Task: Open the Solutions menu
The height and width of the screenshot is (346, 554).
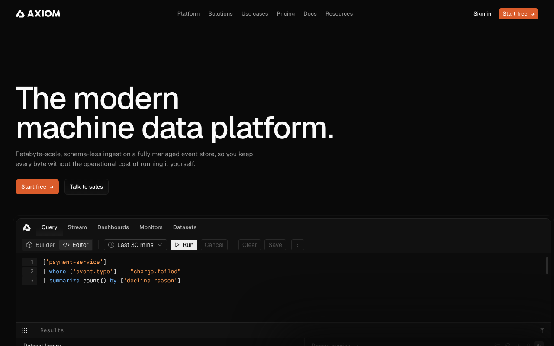Action: (221, 14)
